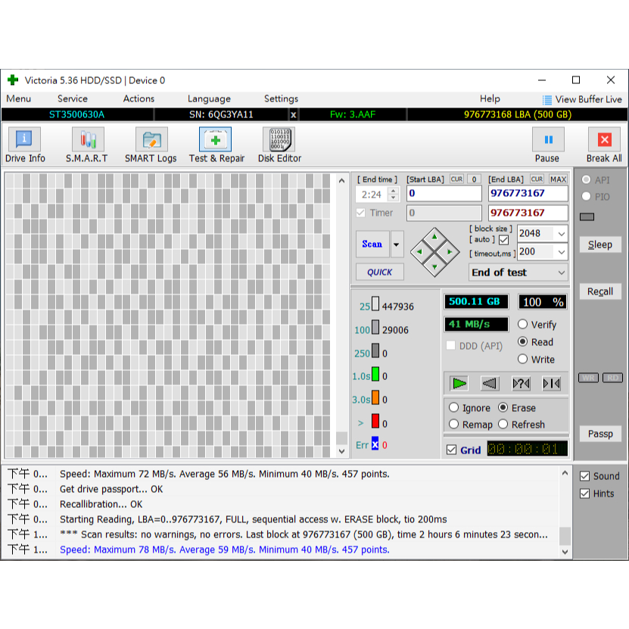The image size is (629, 629).
Task: Disable the Sound checkbox
Action: (584, 476)
